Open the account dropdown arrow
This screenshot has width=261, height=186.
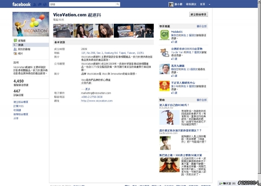coord(209,4)
